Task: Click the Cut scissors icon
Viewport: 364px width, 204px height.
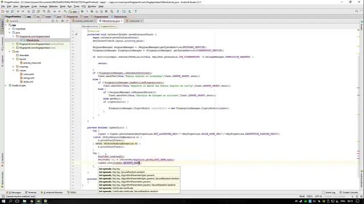Action: pos(28,11)
